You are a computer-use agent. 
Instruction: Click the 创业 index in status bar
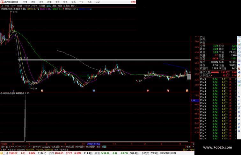[x=97, y=153]
